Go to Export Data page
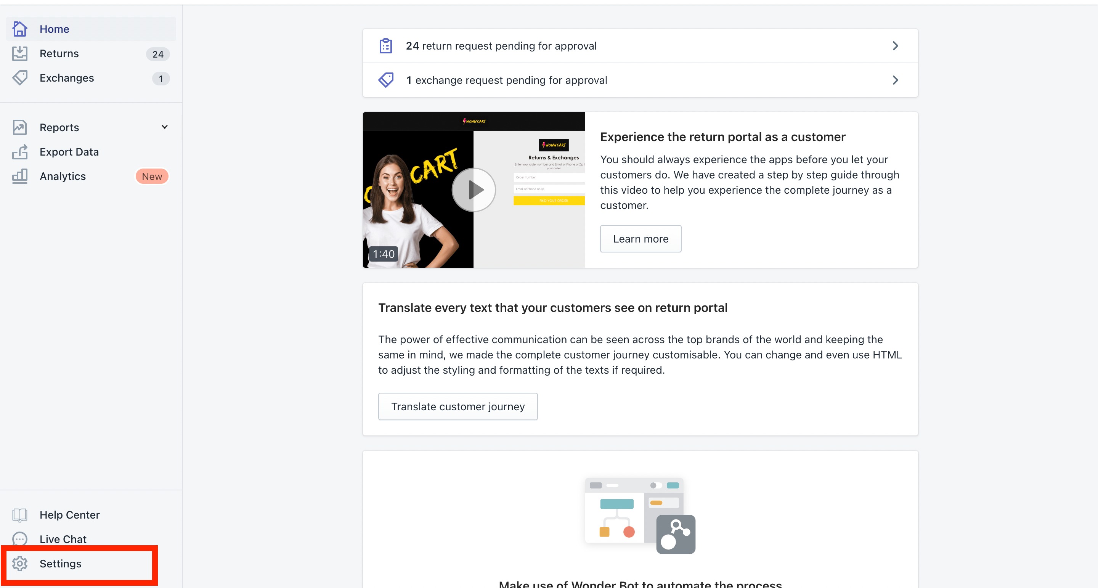The height and width of the screenshot is (588, 1098). [x=69, y=152]
